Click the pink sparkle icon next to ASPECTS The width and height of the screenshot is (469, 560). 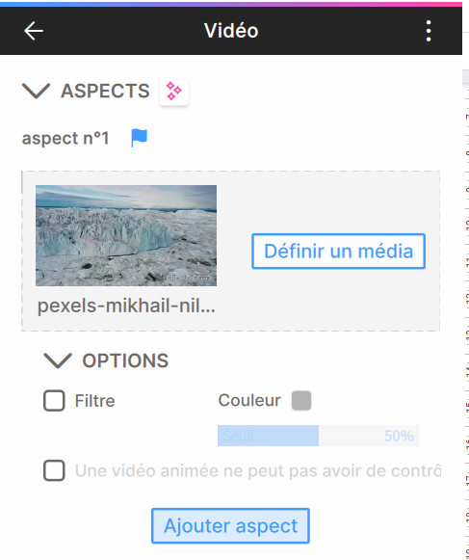pyautogui.click(x=173, y=91)
